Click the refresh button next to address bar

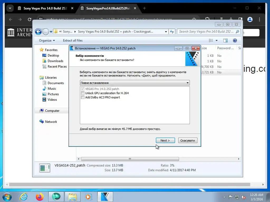[172, 32]
